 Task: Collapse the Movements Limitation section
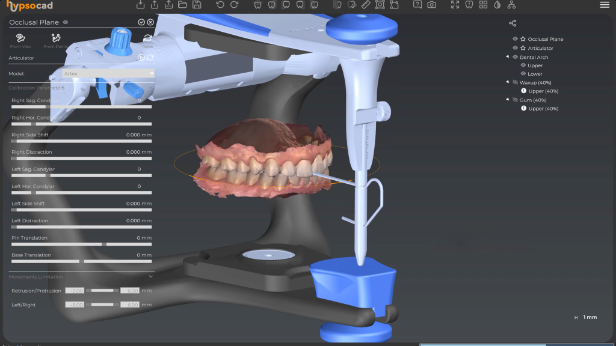(150, 277)
